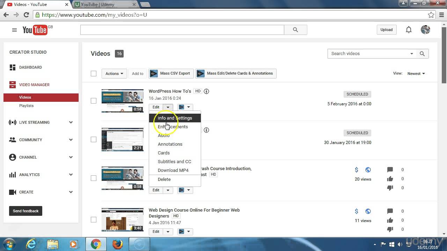Expand the Channel section
This screenshot has height=251, width=447.
71,157
